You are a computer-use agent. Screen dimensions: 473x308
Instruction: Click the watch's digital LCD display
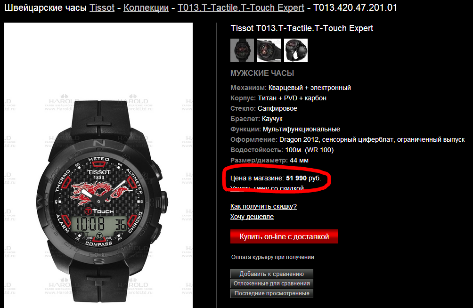(99, 224)
